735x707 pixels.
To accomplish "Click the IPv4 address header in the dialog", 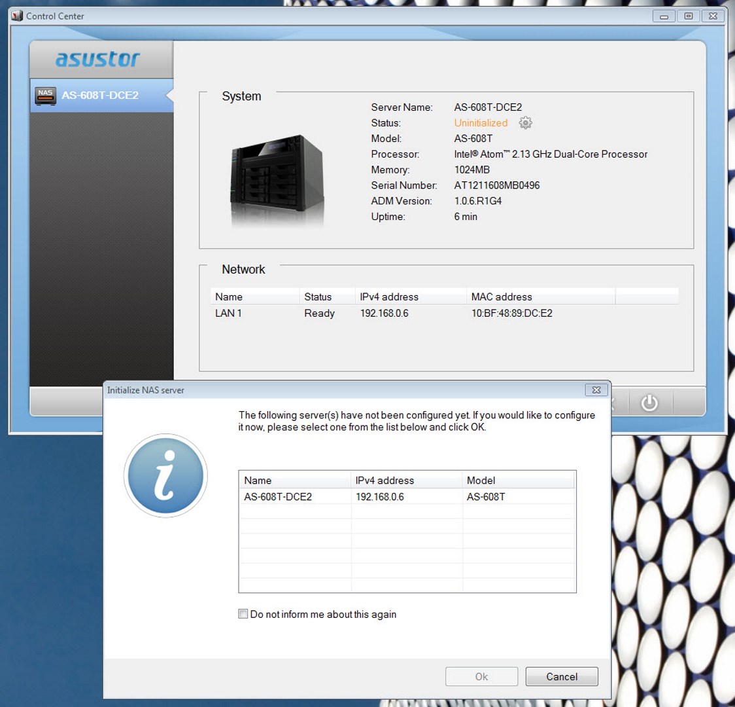I will pos(406,480).
